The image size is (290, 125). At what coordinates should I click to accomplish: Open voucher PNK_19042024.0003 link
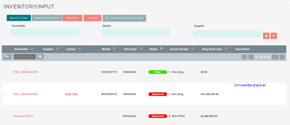point(26,94)
